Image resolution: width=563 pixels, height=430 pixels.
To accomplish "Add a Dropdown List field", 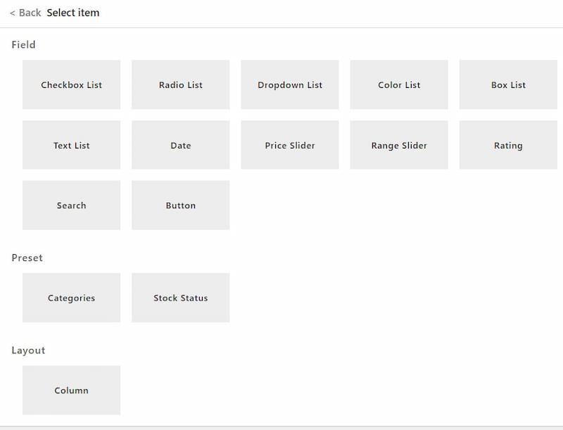I will 290,84.
